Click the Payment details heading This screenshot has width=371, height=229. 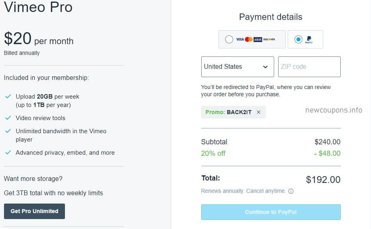(x=271, y=17)
